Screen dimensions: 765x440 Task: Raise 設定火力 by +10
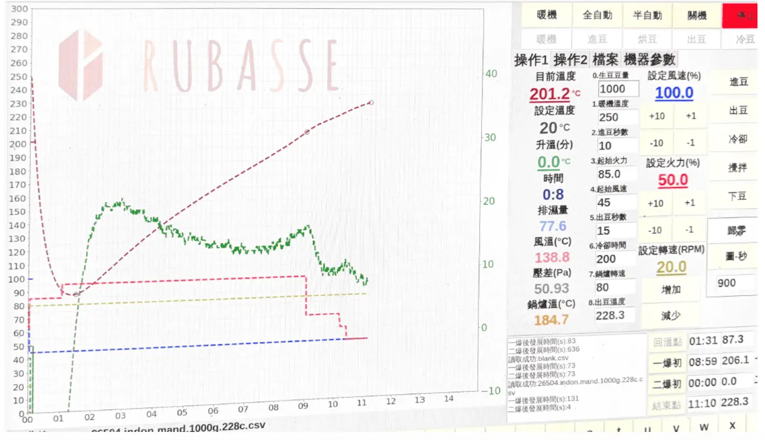point(655,203)
